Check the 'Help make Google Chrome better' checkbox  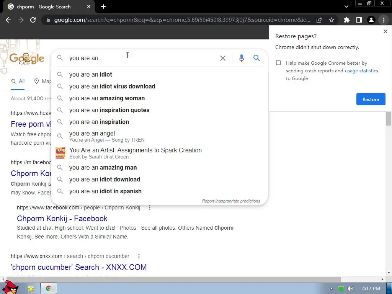click(x=278, y=63)
